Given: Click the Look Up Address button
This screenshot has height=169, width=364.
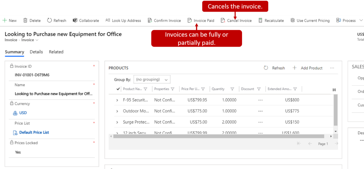Looking at the screenshot, I should [123, 20].
